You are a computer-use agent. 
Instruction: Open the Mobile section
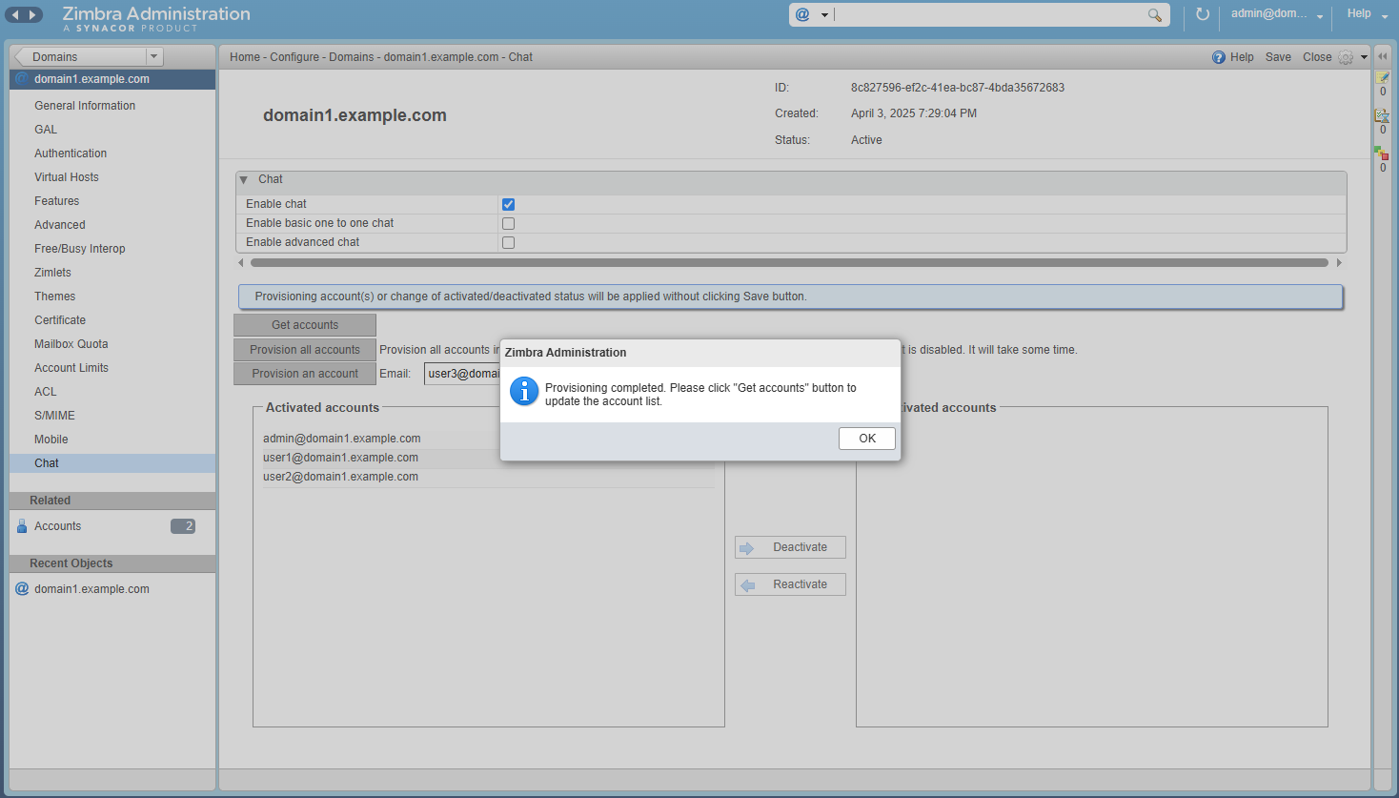(x=51, y=440)
